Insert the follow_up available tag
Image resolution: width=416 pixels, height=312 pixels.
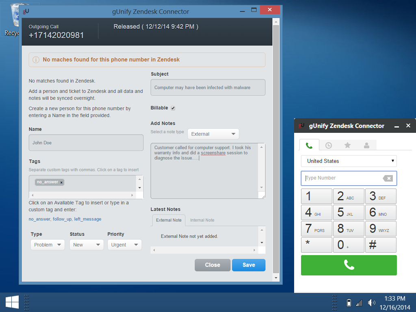pyautogui.click(x=62, y=219)
